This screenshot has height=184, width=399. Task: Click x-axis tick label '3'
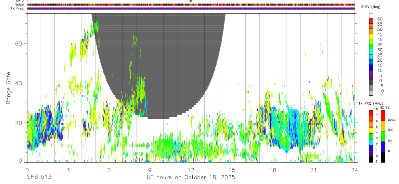tap(68, 170)
